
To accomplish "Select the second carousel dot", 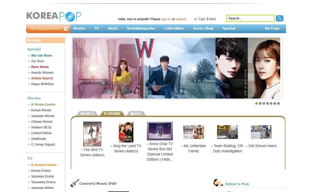I will (x=260, y=104).
